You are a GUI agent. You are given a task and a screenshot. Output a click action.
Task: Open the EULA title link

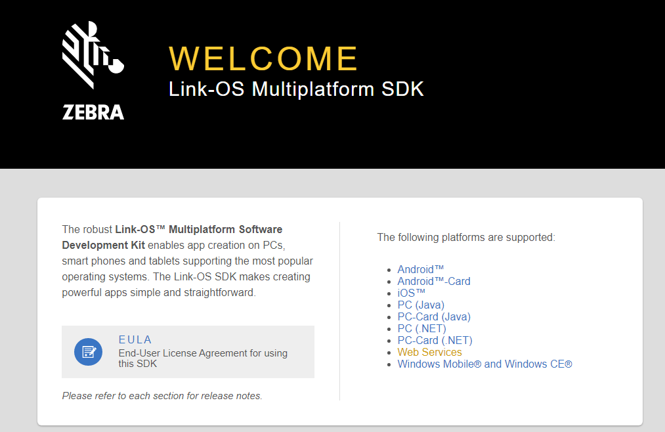(x=135, y=339)
